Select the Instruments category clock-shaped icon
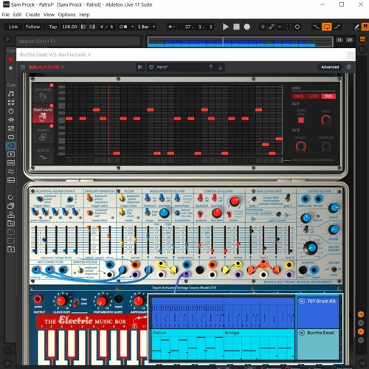The image size is (369, 369). (11, 111)
